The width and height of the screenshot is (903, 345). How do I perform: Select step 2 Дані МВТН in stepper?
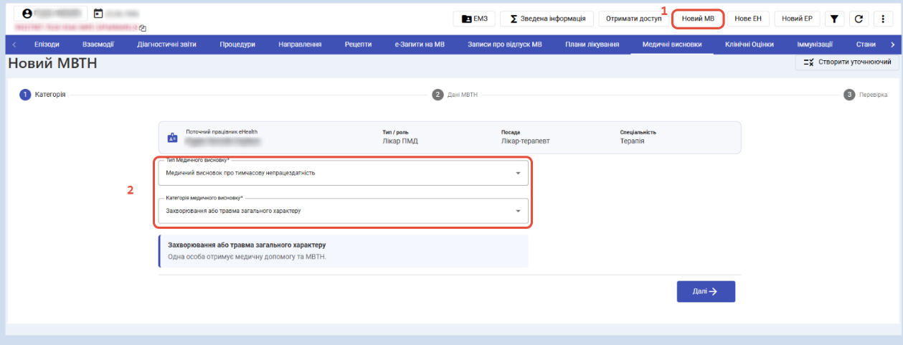click(x=455, y=95)
